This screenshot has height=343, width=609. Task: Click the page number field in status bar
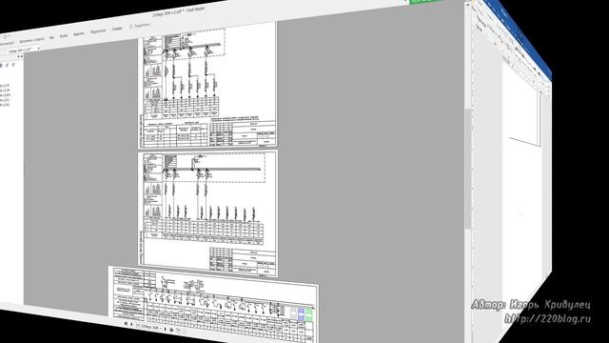tap(149, 327)
